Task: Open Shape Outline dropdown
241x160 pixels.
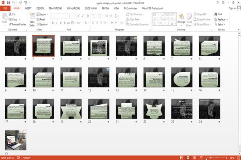Action: coord(202,19)
